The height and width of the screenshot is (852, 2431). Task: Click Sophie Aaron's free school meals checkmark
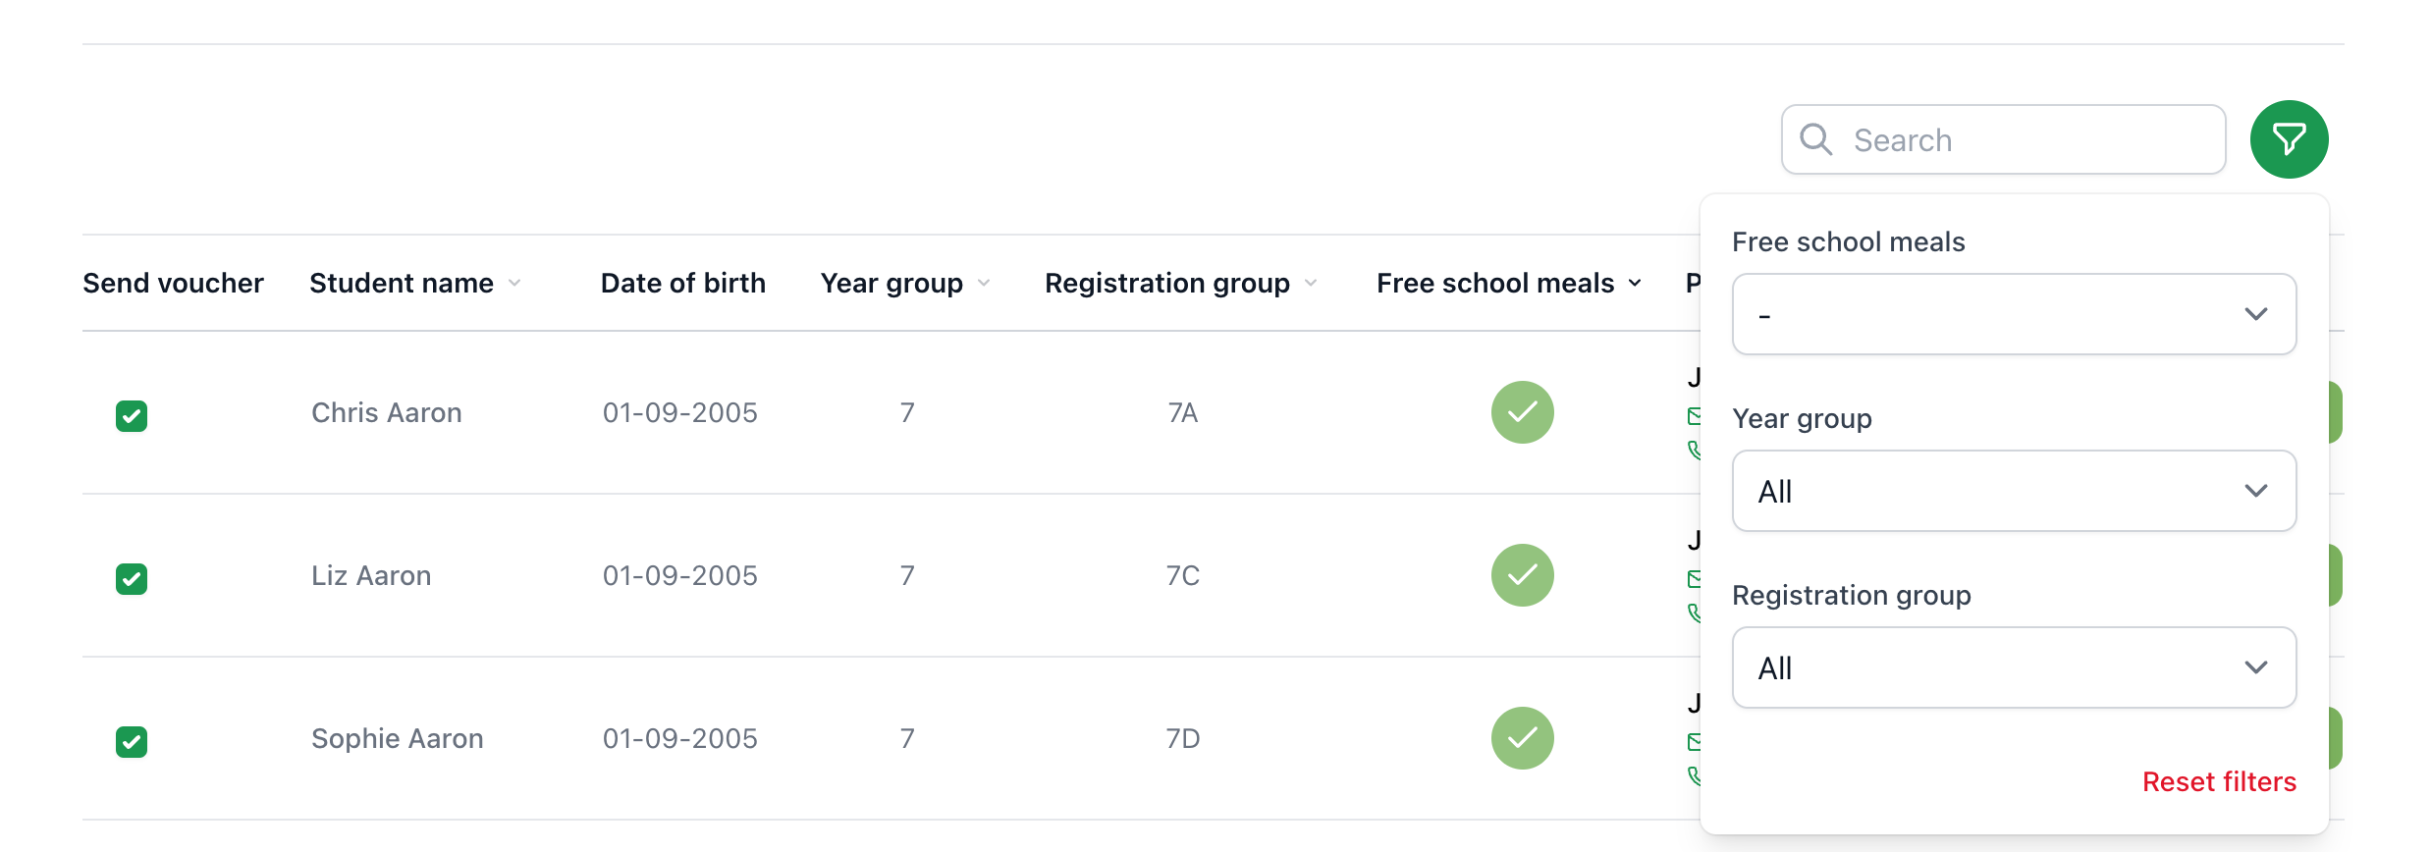point(1522,738)
